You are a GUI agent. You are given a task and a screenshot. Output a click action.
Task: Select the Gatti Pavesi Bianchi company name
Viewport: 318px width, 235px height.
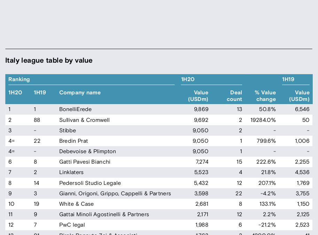85,162
